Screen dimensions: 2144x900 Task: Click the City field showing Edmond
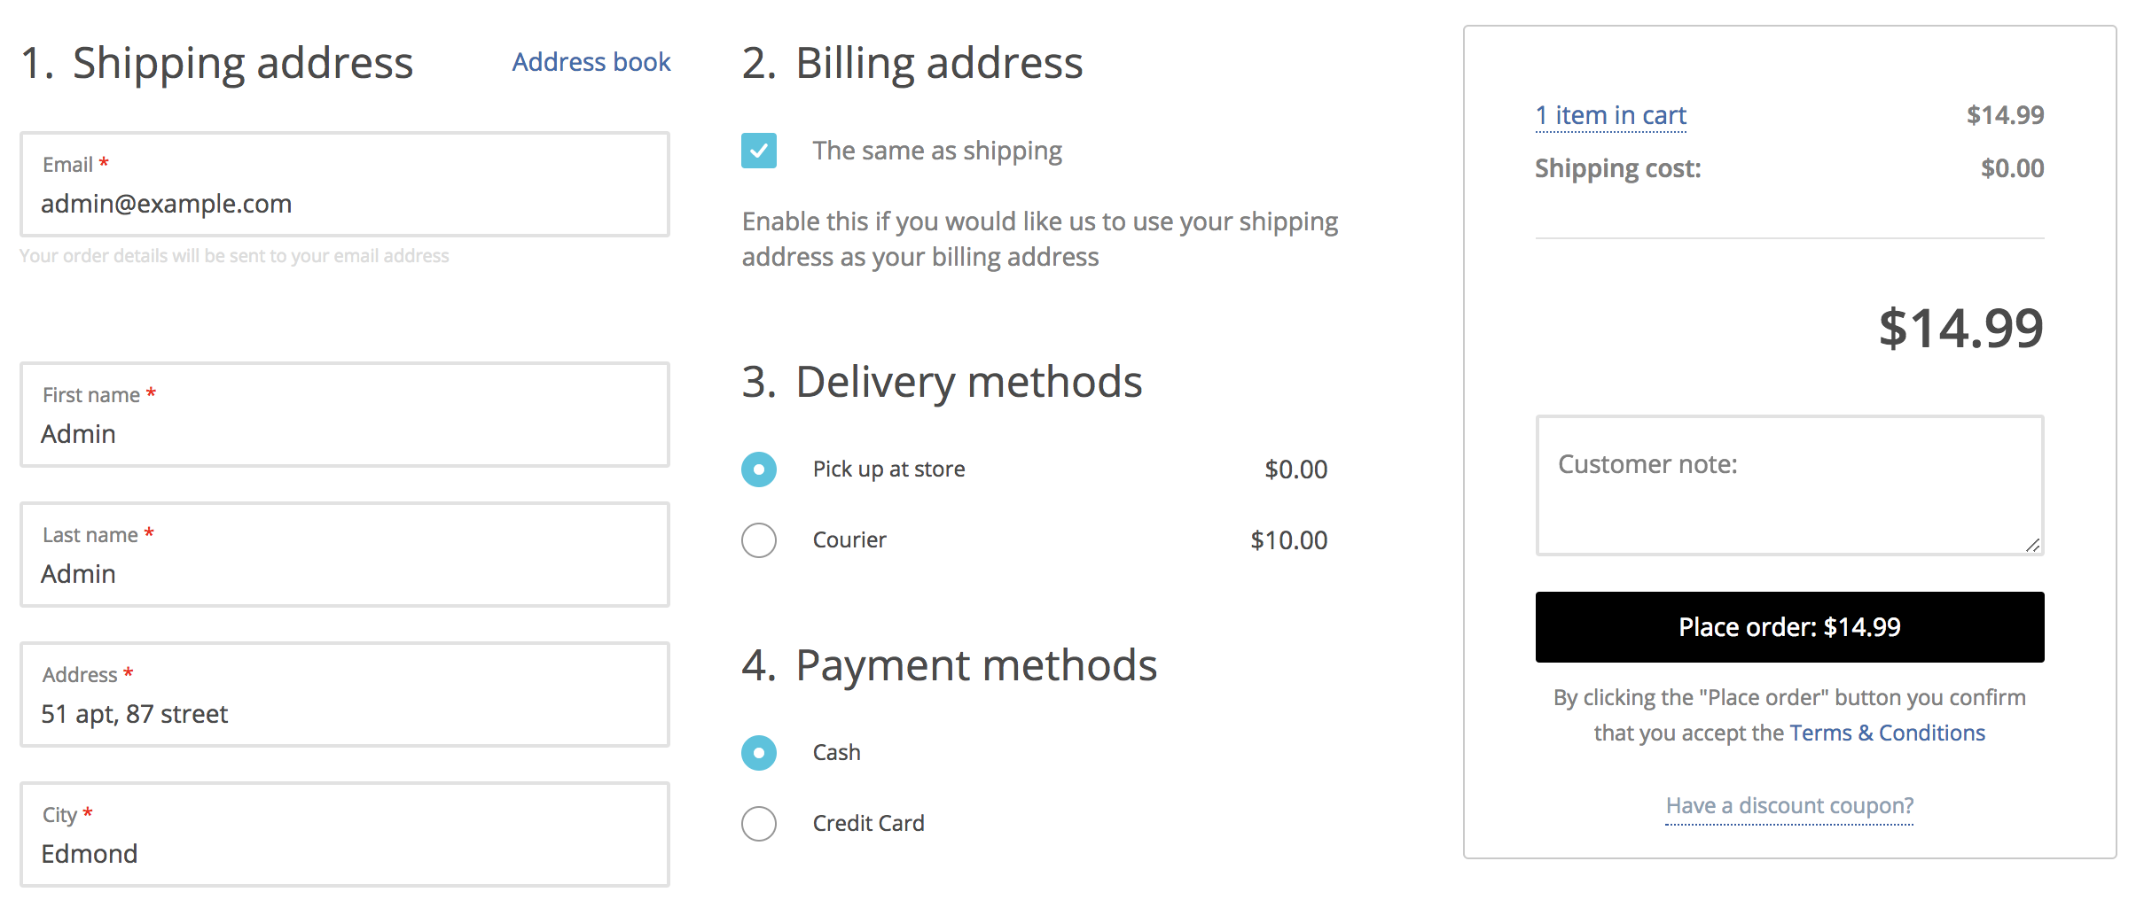point(344,854)
